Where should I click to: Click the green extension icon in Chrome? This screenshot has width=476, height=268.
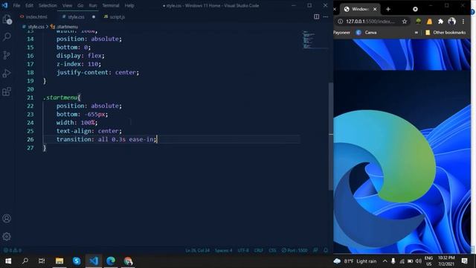tap(418, 22)
